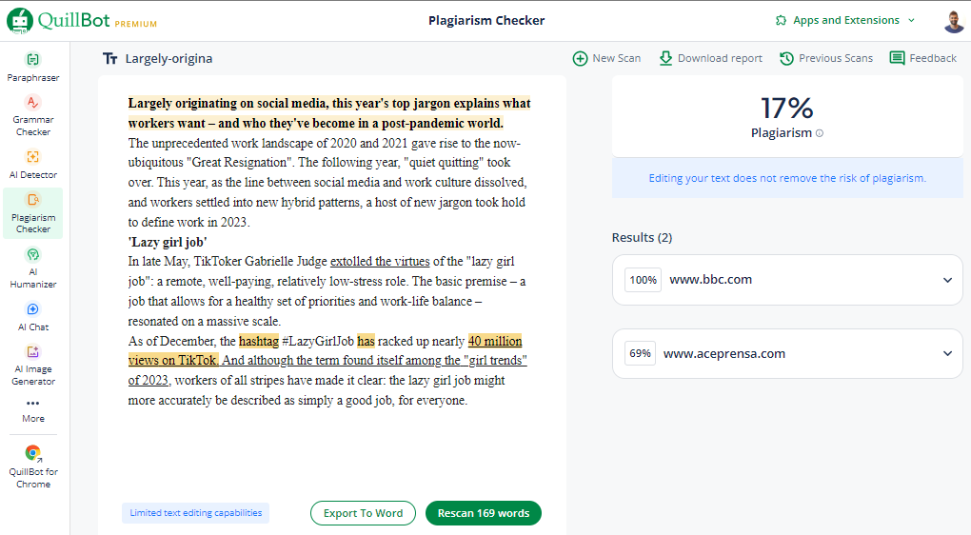Click the plagiarism info icon
The image size is (971, 535).
point(820,134)
